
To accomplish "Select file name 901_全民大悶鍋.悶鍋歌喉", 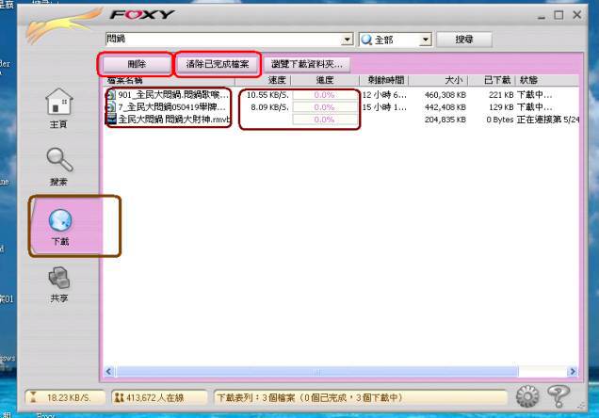I will tap(173, 95).
